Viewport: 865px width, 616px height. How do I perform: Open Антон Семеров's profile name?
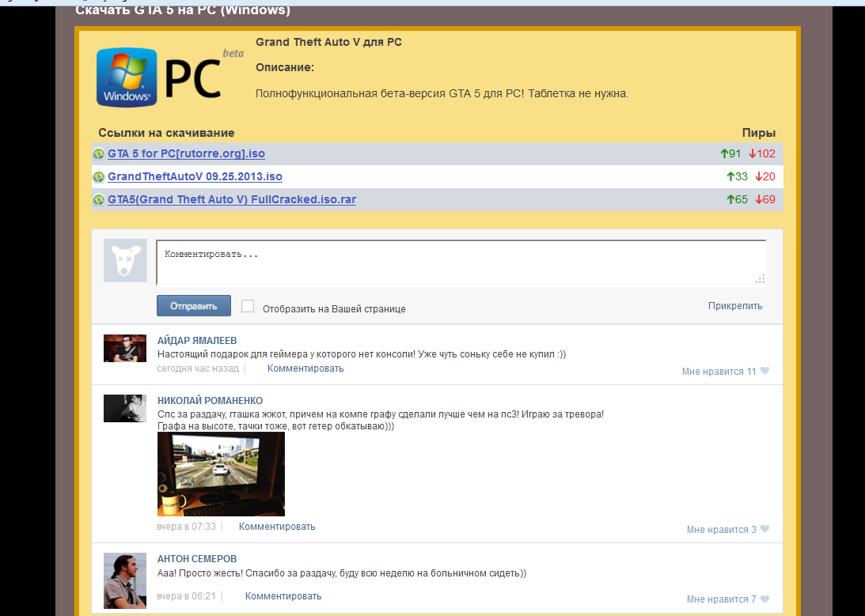click(197, 559)
